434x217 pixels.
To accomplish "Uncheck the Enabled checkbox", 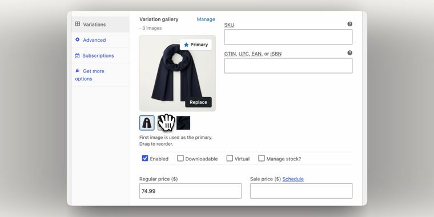I will [145, 158].
